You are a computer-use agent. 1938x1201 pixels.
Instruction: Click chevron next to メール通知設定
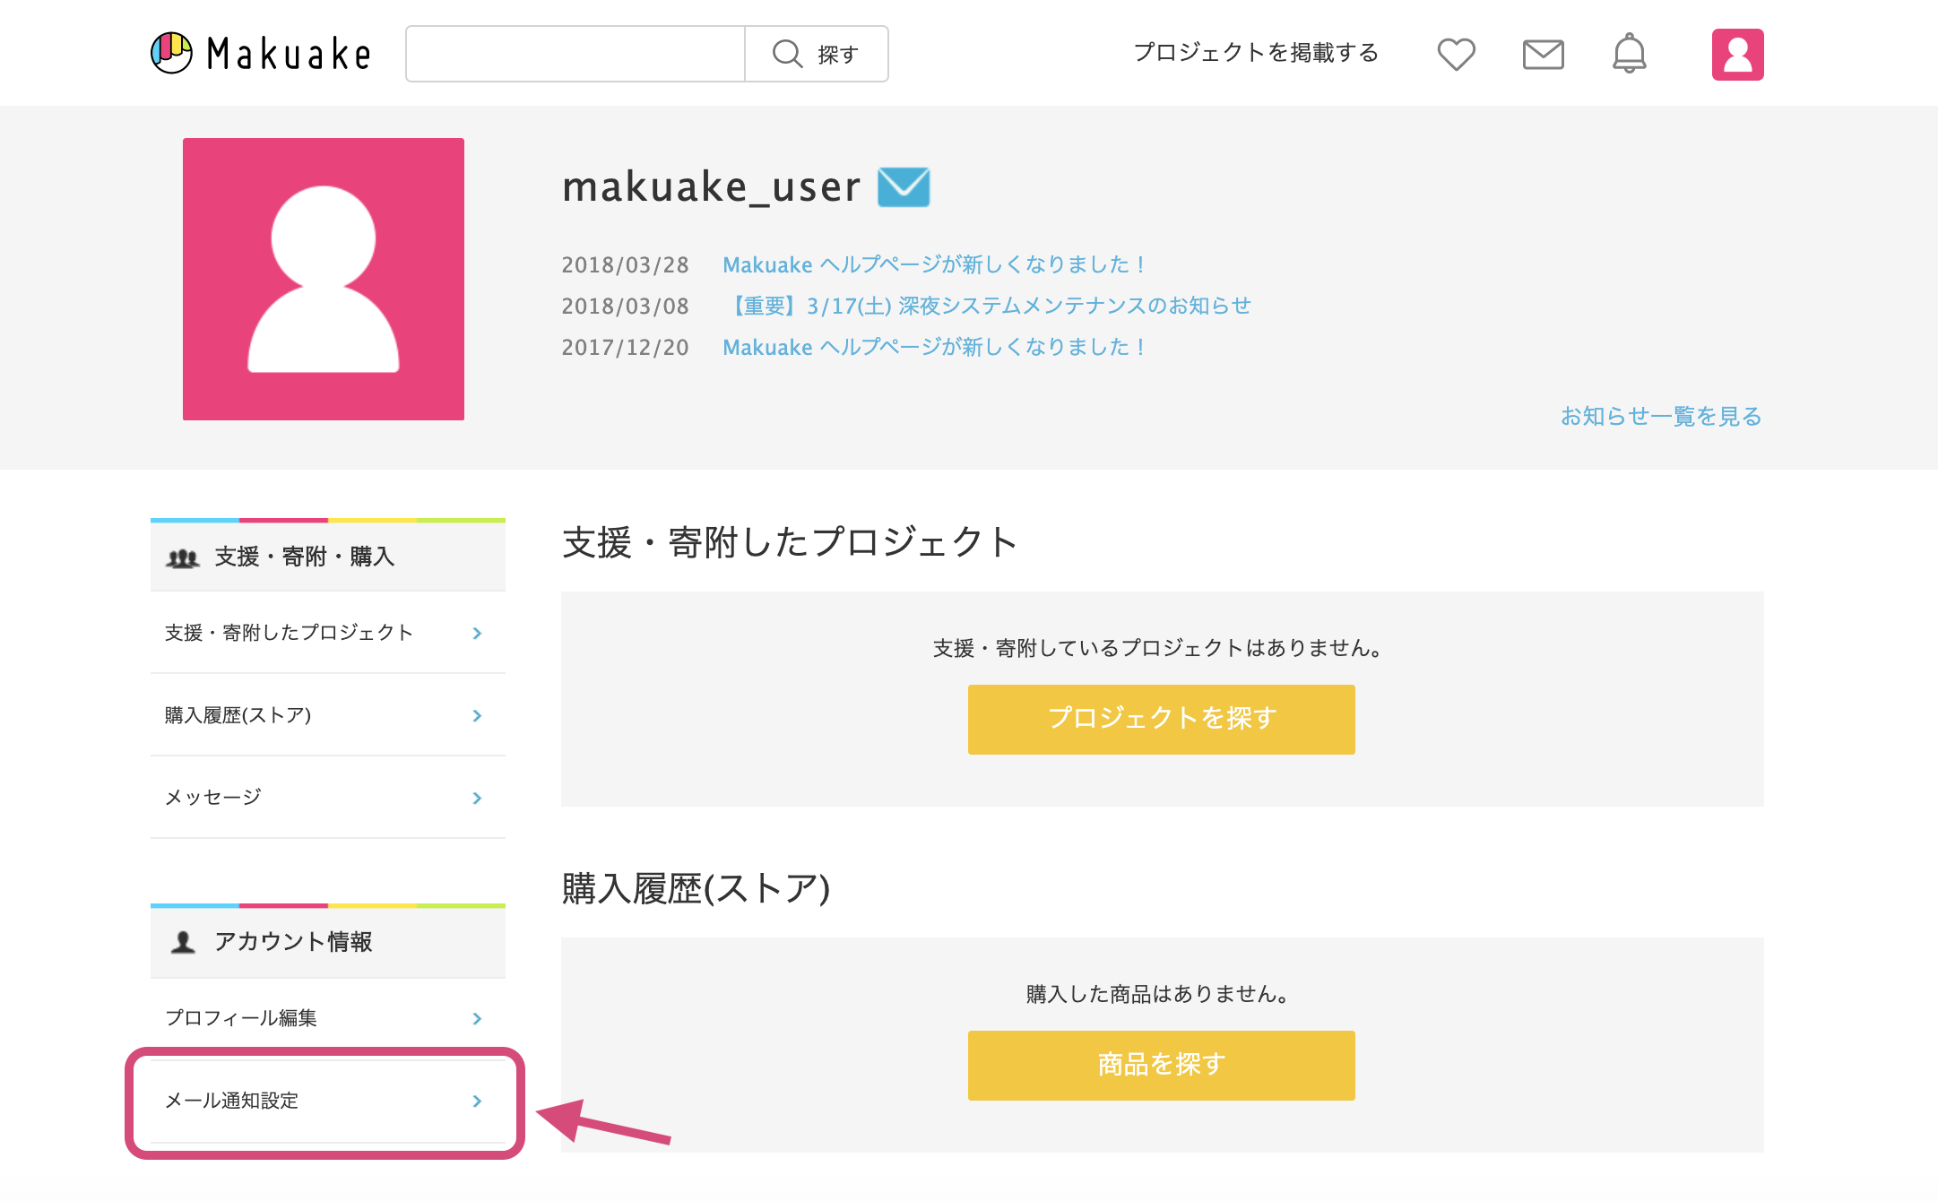(x=477, y=1101)
